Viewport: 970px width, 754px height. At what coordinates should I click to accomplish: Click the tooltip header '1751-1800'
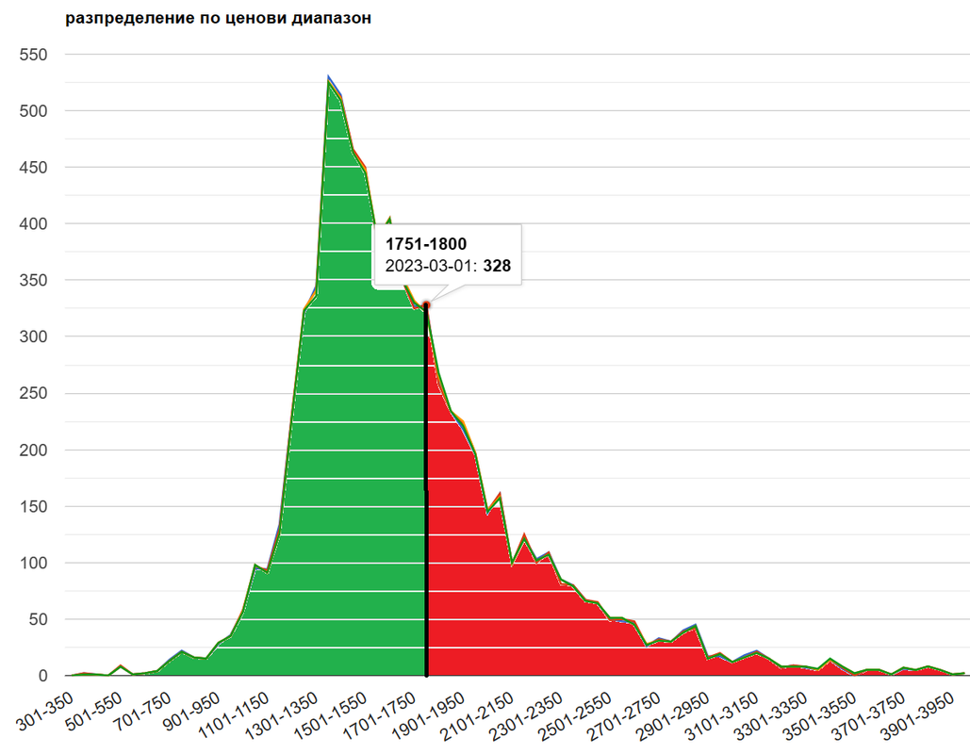tap(426, 244)
